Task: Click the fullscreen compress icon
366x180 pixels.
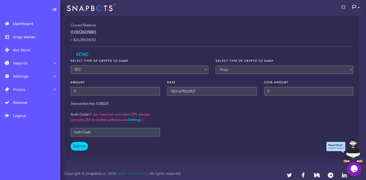Action: tap(343, 7)
